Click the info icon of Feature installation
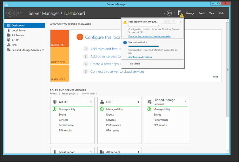Viewport: 239px width, 162px height. 125,43
